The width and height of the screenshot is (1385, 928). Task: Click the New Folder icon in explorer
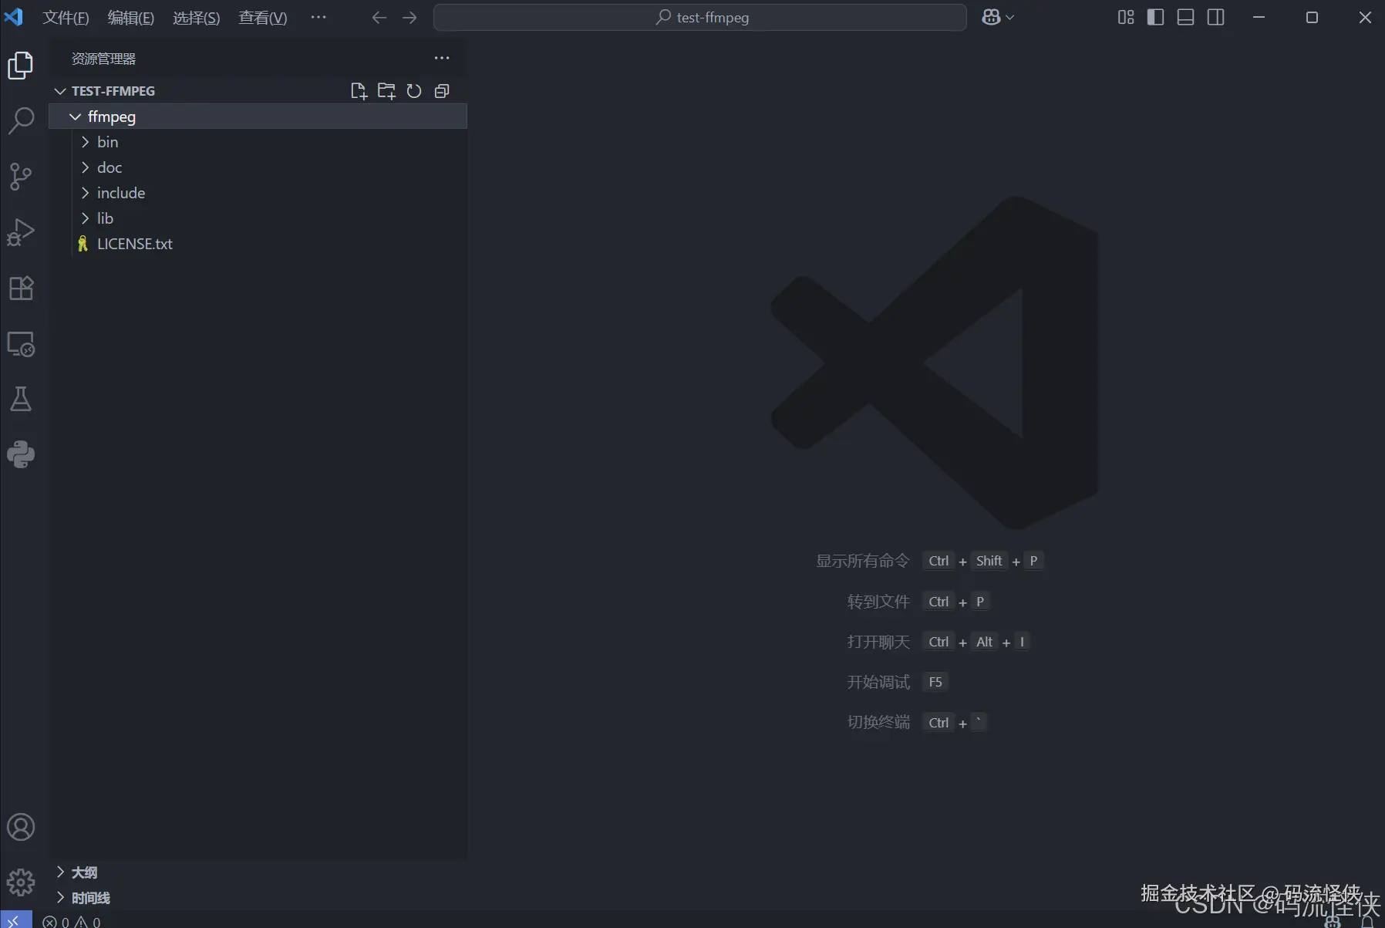point(386,91)
